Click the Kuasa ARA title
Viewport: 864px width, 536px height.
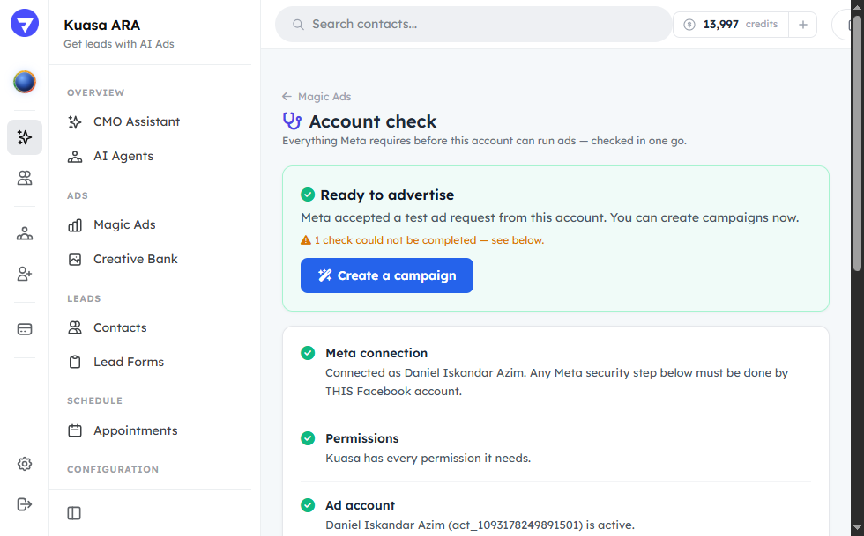click(x=102, y=25)
